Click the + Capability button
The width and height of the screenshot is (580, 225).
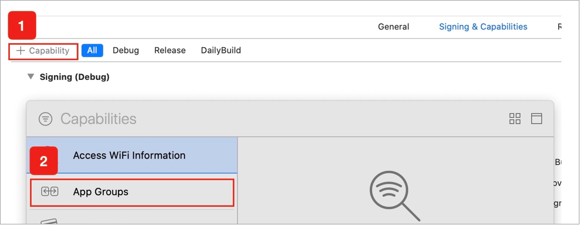(43, 51)
